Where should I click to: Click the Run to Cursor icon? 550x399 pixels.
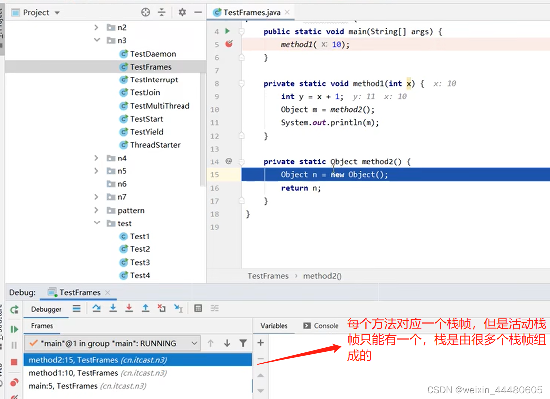pos(177,308)
